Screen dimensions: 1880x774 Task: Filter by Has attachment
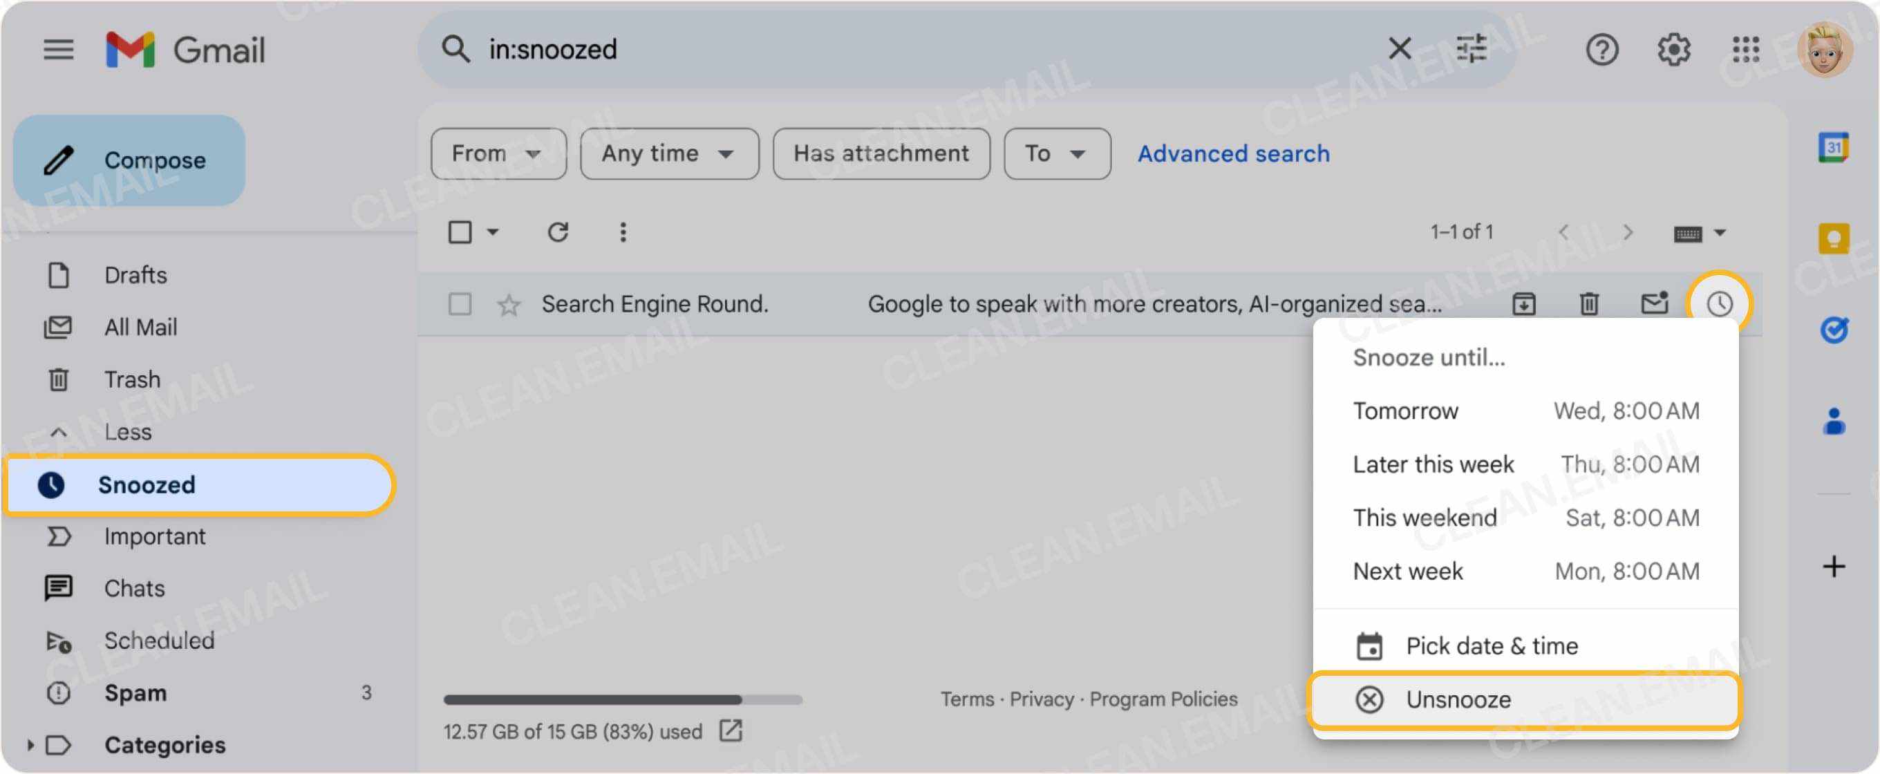[x=881, y=153]
